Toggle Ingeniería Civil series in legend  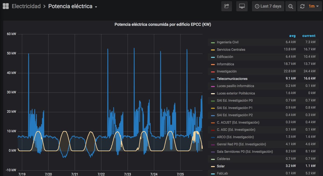pyautogui.click(x=228, y=42)
